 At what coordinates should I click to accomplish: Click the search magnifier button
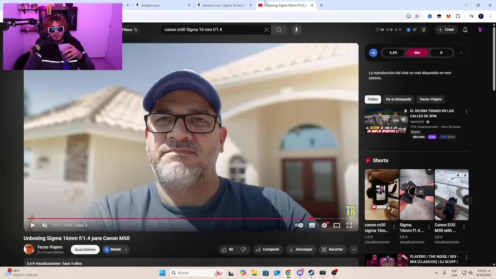[279, 30]
